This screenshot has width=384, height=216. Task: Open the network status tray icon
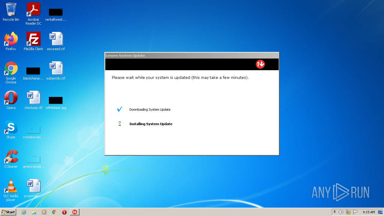(x=348, y=212)
